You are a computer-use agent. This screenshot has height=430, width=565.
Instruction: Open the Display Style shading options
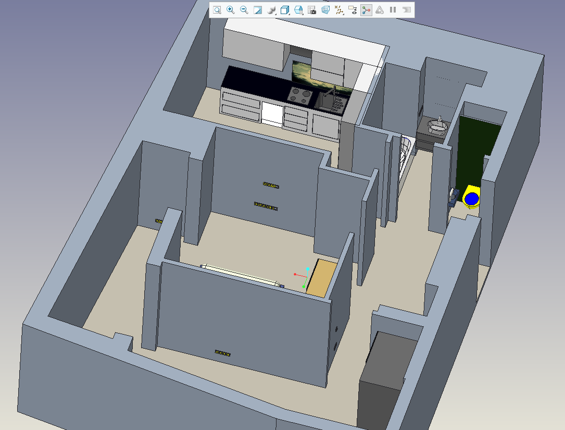(x=271, y=10)
